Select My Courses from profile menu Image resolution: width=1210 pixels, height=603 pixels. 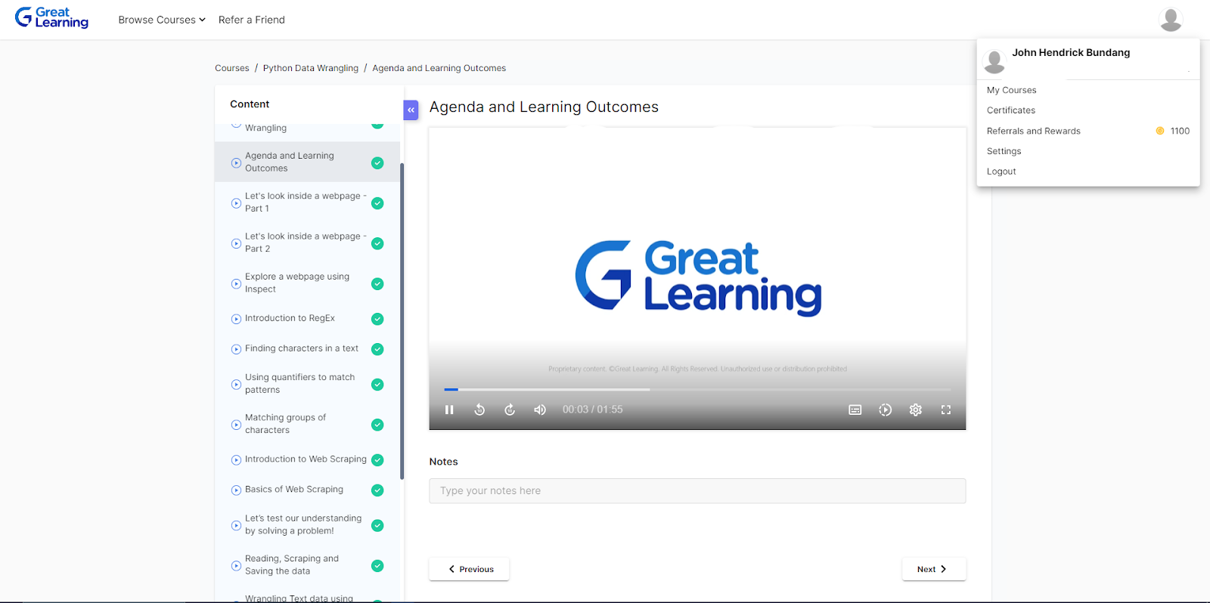pyautogui.click(x=1011, y=90)
